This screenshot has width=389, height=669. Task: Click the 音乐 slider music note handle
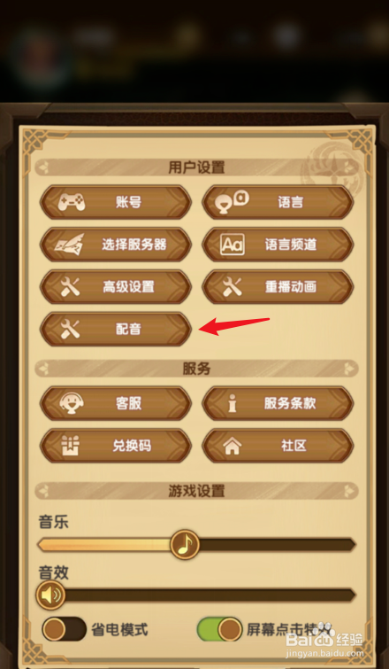click(x=185, y=544)
